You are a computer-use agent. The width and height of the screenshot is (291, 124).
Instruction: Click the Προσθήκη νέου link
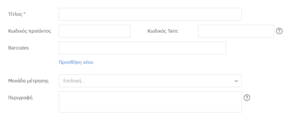click(76, 62)
